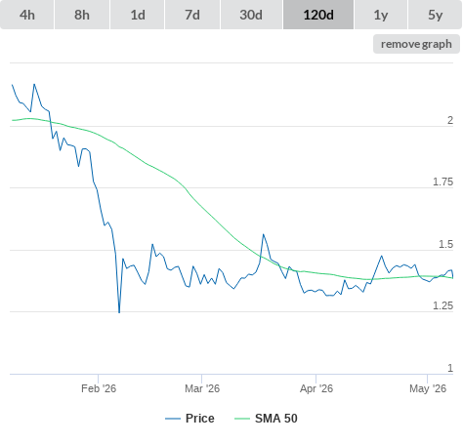
Task: Click the May '26 axis label
Action: click(x=428, y=388)
